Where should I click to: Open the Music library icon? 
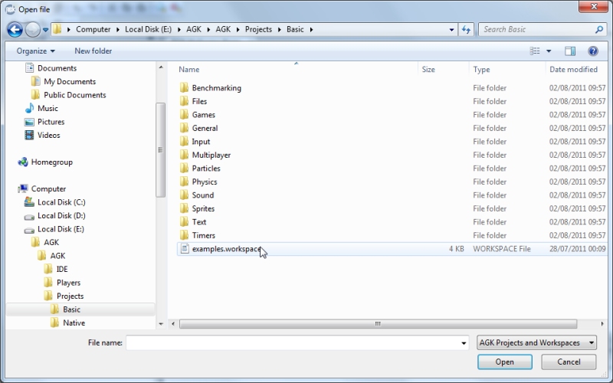[x=29, y=108]
